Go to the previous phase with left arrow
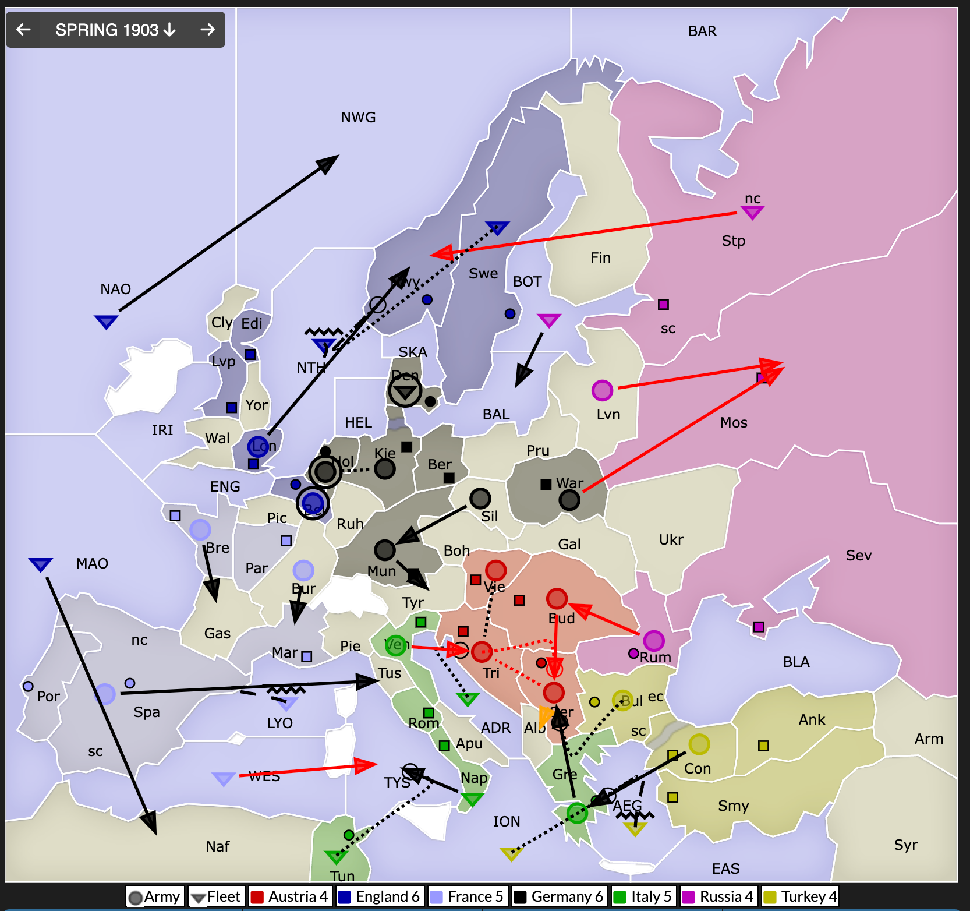 [23, 30]
